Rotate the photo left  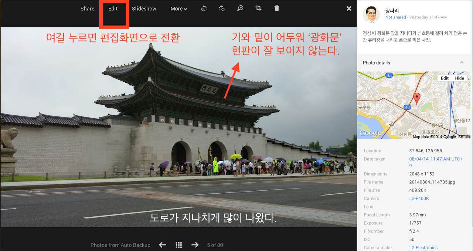(x=204, y=9)
